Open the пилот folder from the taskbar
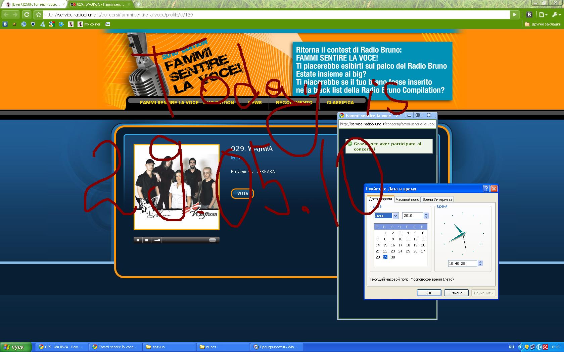 pyautogui.click(x=224, y=347)
